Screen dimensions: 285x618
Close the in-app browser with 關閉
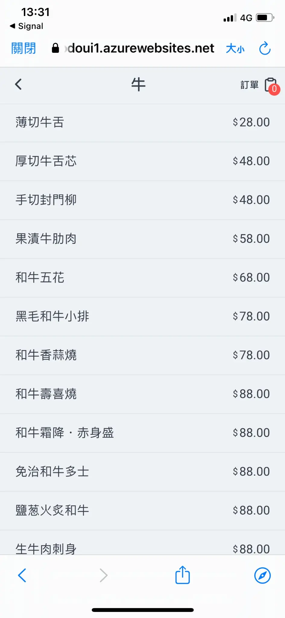(x=24, y=48)
